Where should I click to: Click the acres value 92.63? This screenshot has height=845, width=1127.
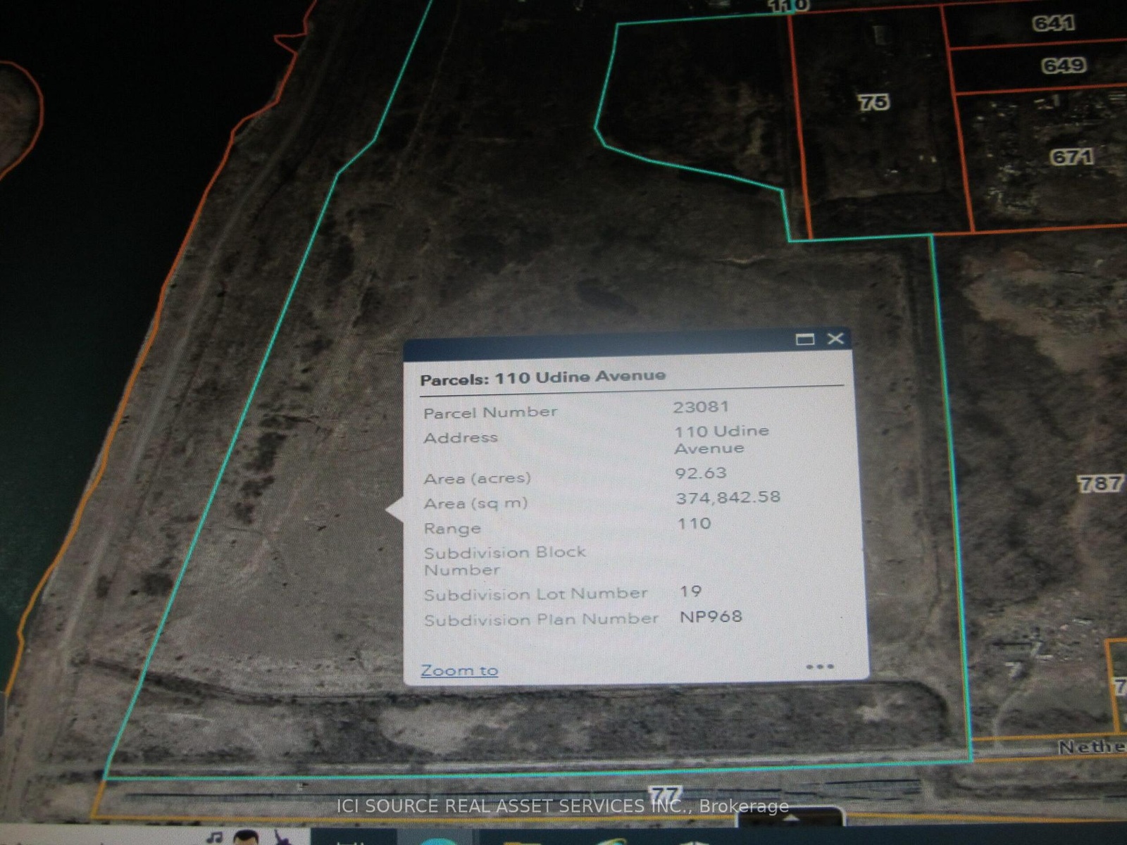click(x=700, y=473)
